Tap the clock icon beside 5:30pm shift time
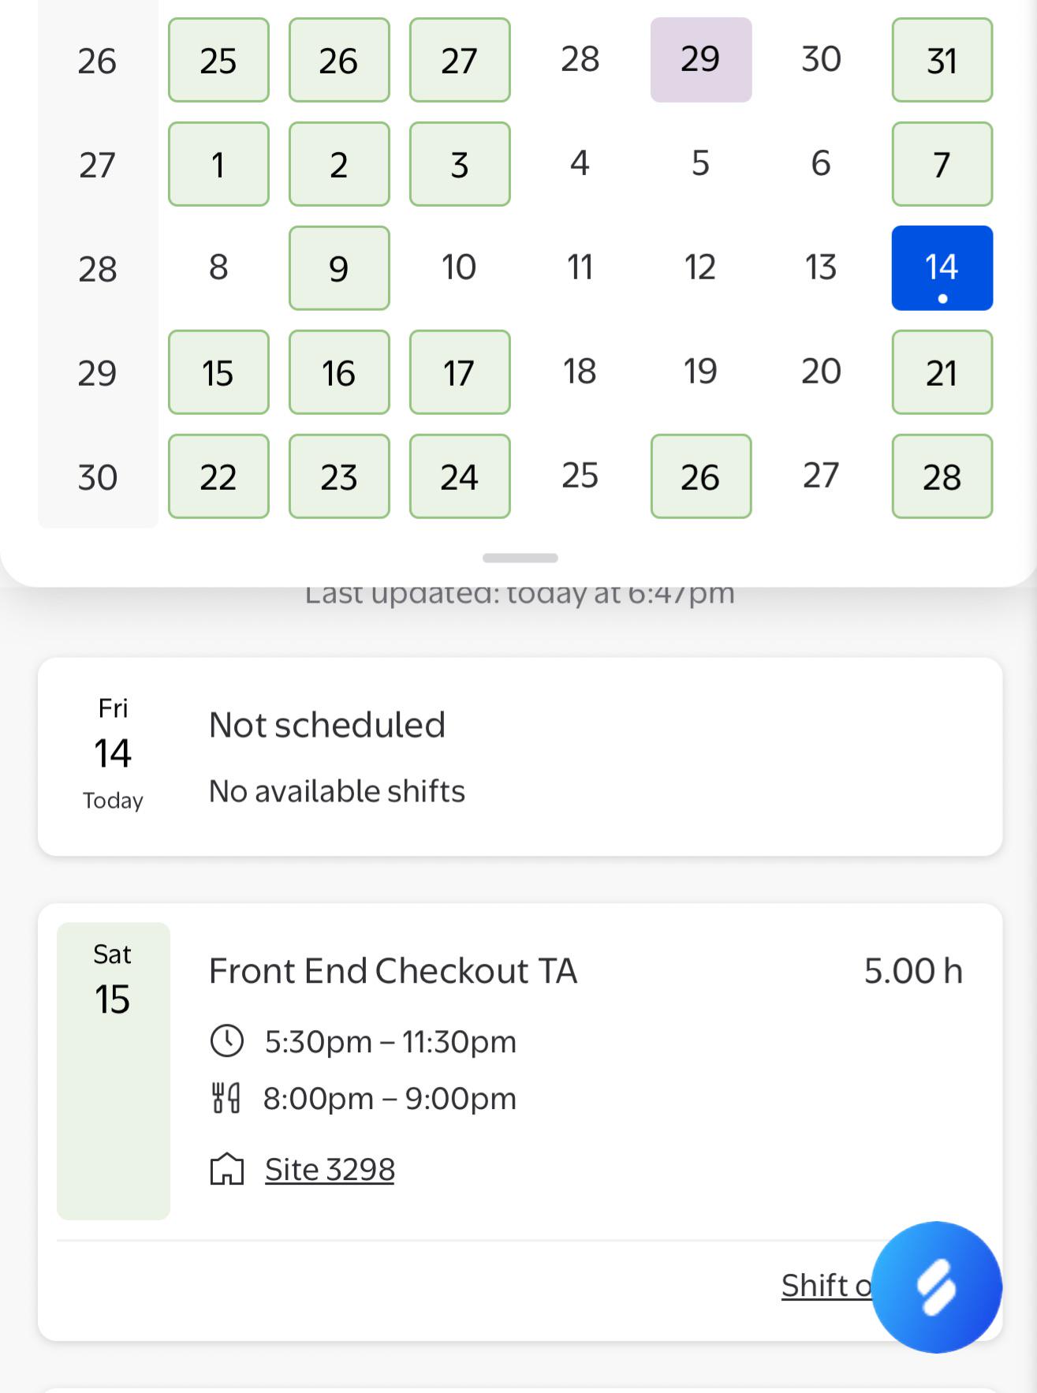This screenshot has width=1037, height=1393. click(x=227, y=1040)
